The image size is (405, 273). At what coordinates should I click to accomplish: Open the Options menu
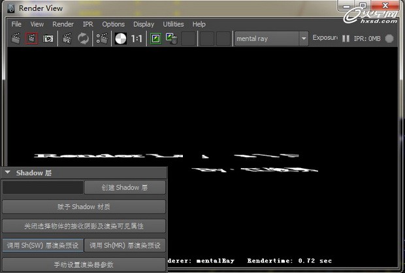point(114,24)
